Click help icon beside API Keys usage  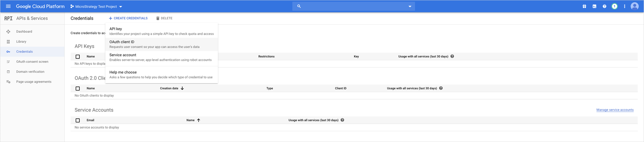point(452,56)
